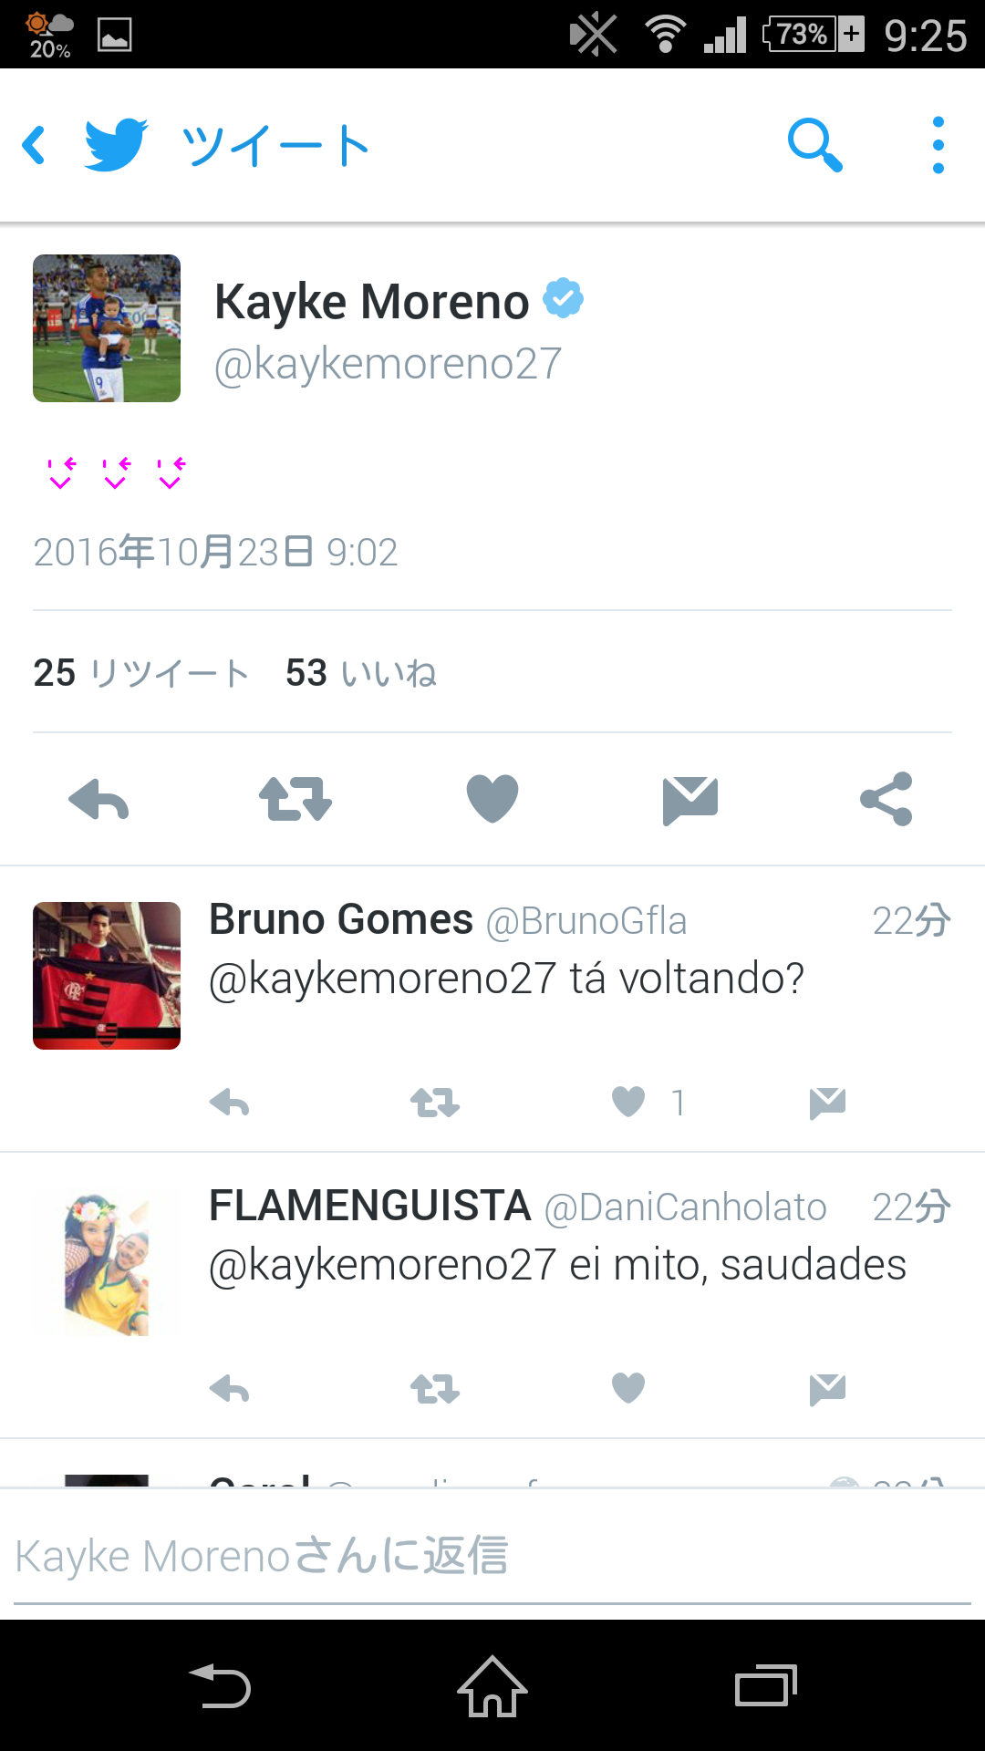This screenshot has width=985, height=1751.
Task: Like Bruno Gomes's reply
Action: (628, 1102)
